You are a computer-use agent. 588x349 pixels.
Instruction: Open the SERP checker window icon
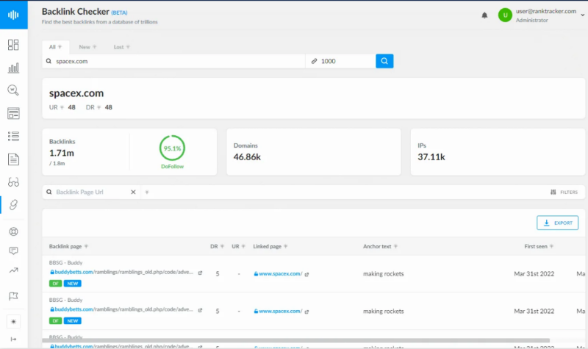tap(13, 113)
